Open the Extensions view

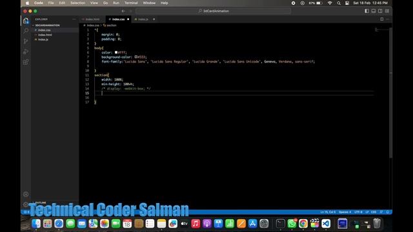26,62
